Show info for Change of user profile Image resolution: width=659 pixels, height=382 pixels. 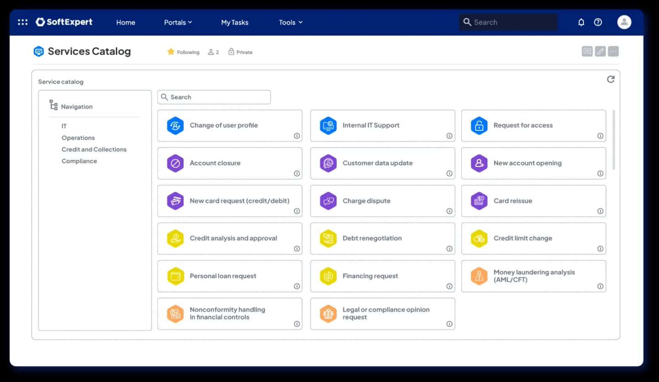[x=297, y=136]
